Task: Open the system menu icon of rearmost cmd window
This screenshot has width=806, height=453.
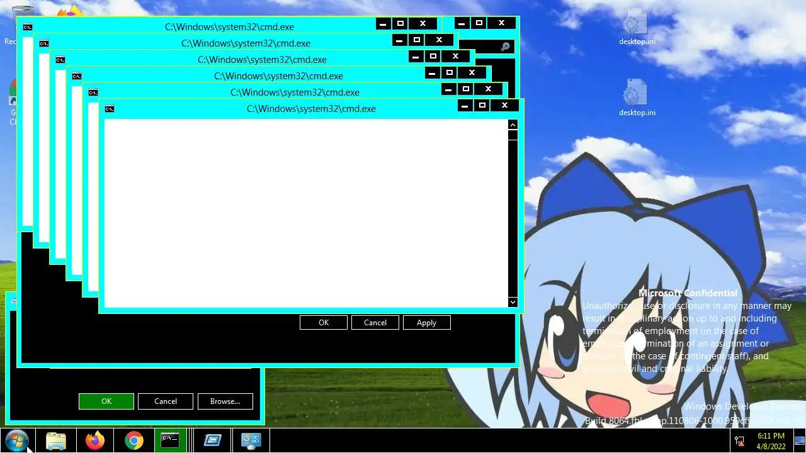Action: (28, 27)
